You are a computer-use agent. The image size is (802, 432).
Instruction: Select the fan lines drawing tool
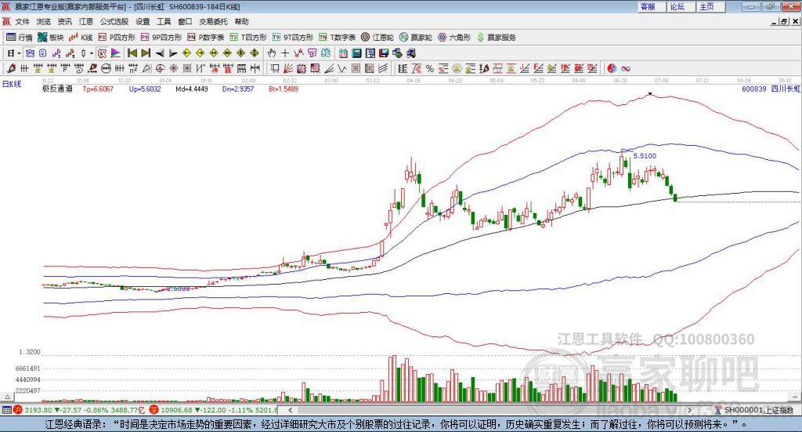[x=288, y=68]
